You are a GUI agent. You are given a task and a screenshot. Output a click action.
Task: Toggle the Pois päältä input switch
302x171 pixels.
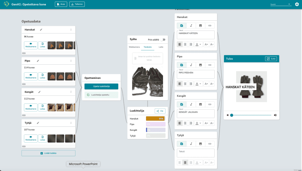click(163, 39)
